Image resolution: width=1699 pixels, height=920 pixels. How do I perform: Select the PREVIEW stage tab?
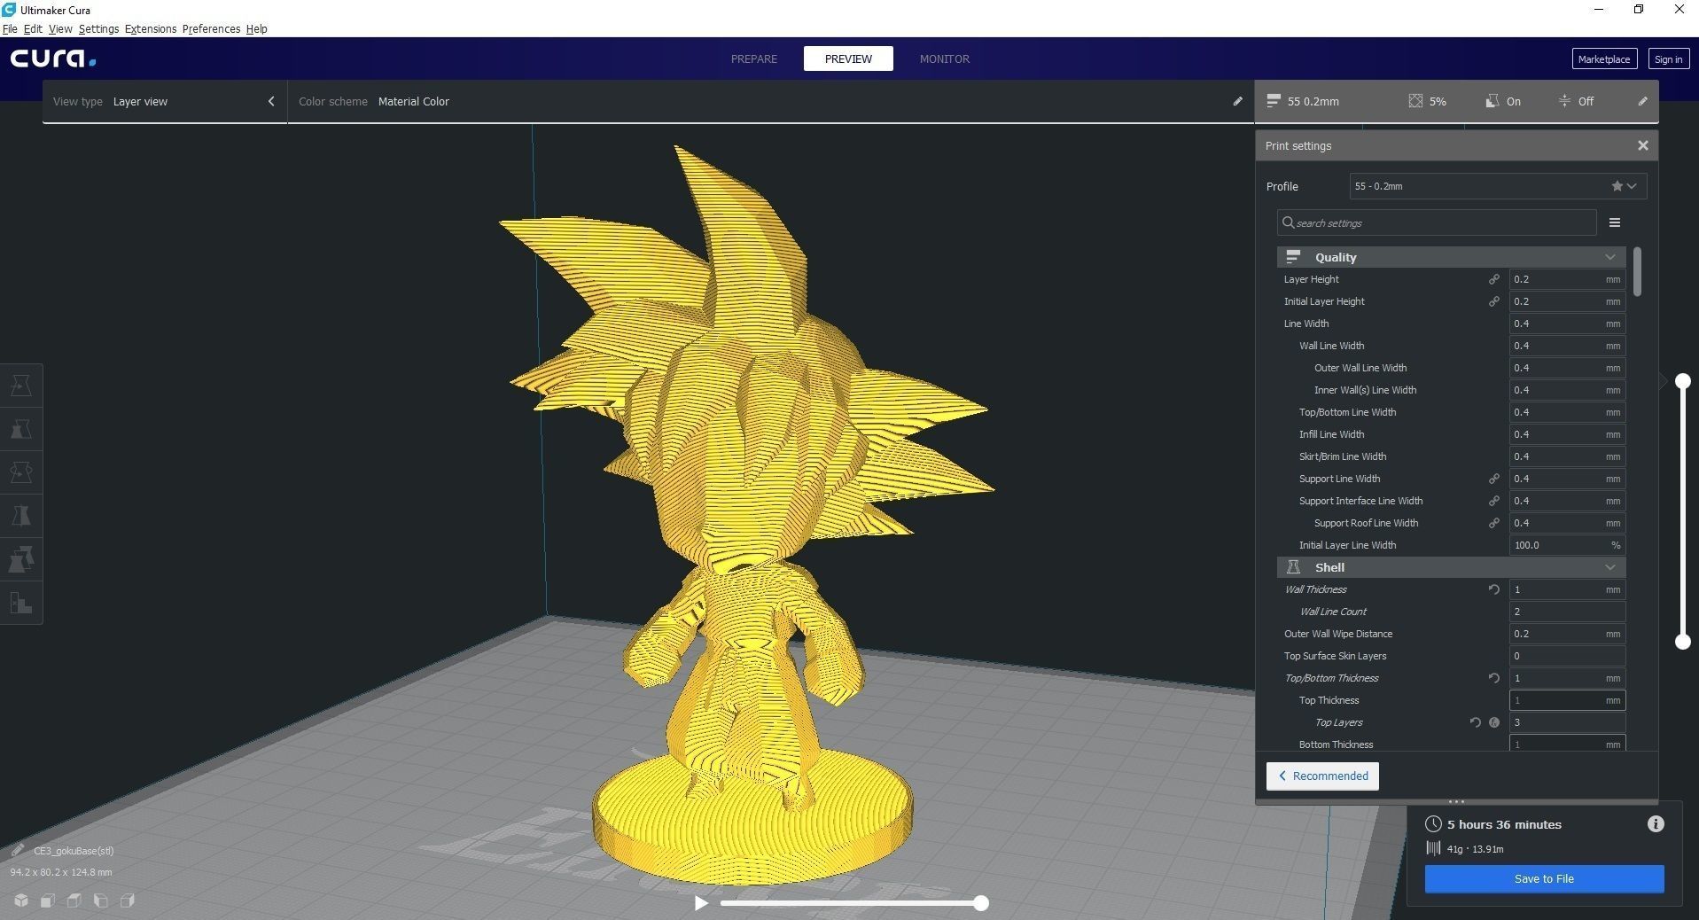coord(848,58)
